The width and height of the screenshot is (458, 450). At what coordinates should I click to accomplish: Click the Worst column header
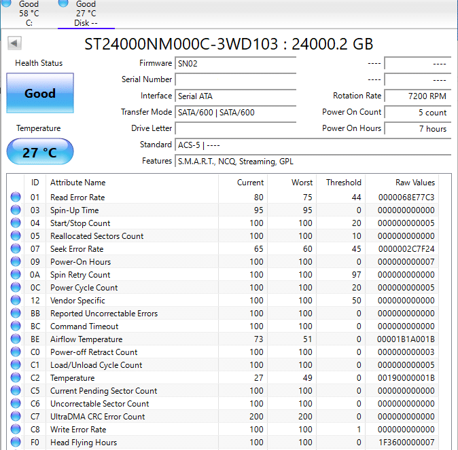click(x=292, y=183)
